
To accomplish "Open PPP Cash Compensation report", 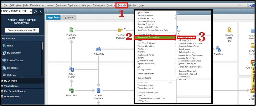I will (x=148, y=92).
